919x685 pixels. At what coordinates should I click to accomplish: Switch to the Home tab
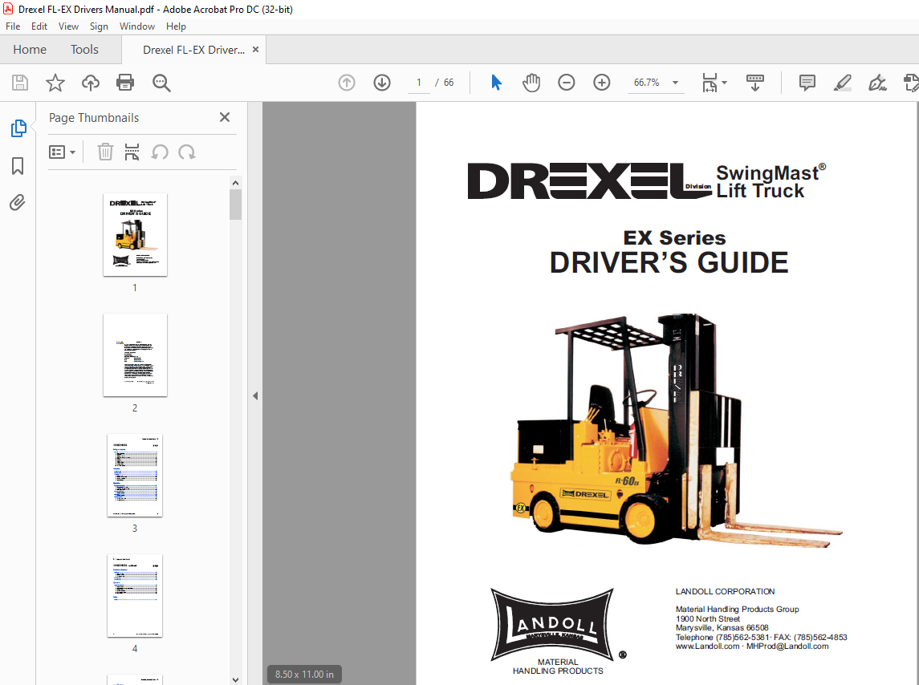point(30,50)
